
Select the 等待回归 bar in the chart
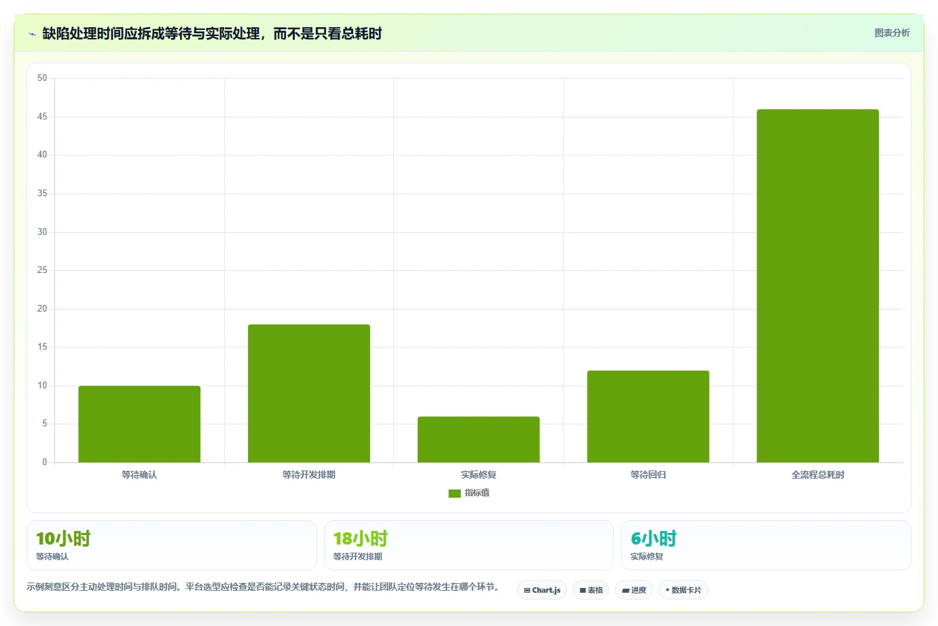(648, 417)
